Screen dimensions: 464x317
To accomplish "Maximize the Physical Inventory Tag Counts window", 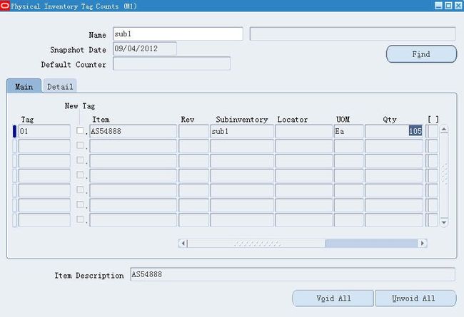I will tap(448, 6).
